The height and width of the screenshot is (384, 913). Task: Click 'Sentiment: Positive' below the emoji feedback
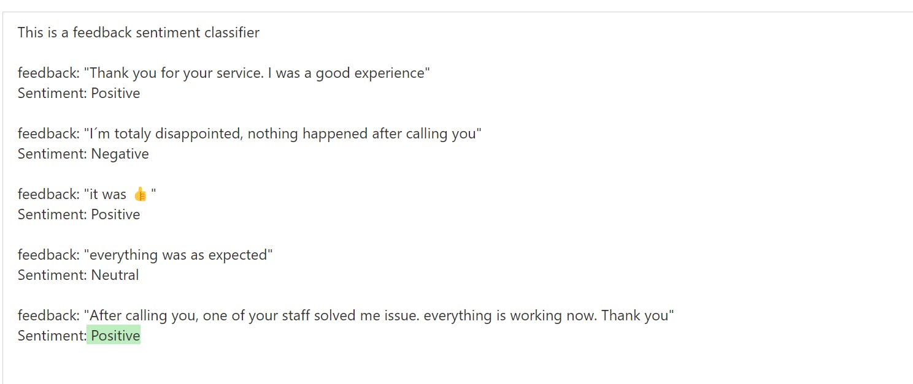point(79,214)
